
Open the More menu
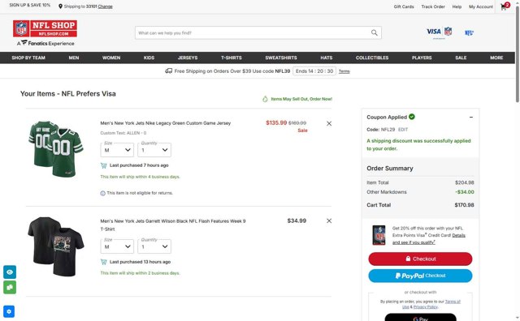tap(496, 58)
